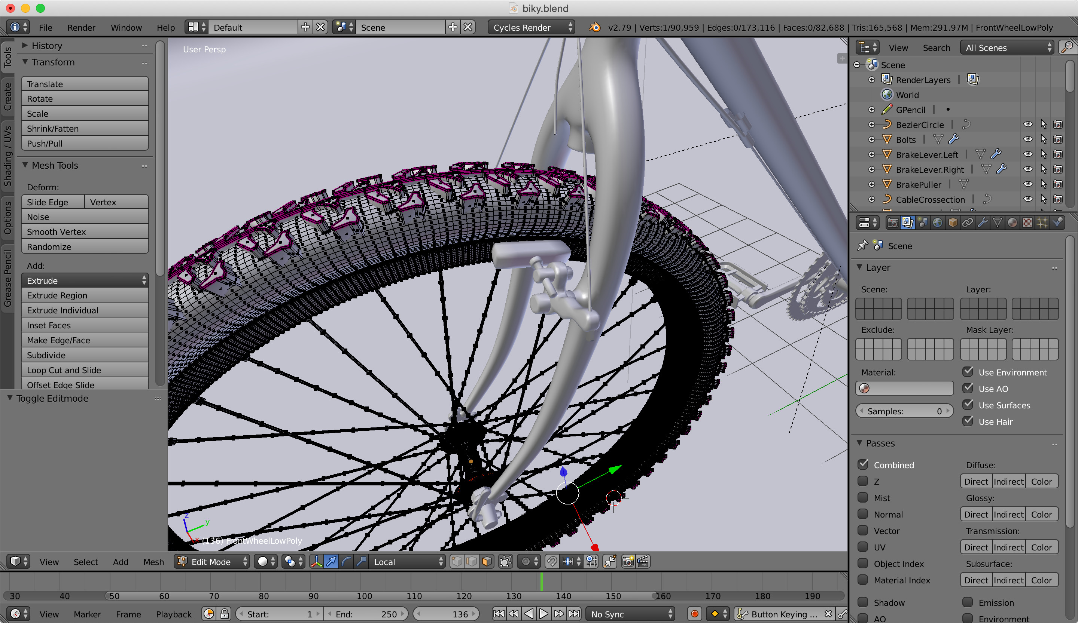This screenshot has width=1078, height=623.
Task: Uncheck the Use AO checkbox
Action: [968, 388]
